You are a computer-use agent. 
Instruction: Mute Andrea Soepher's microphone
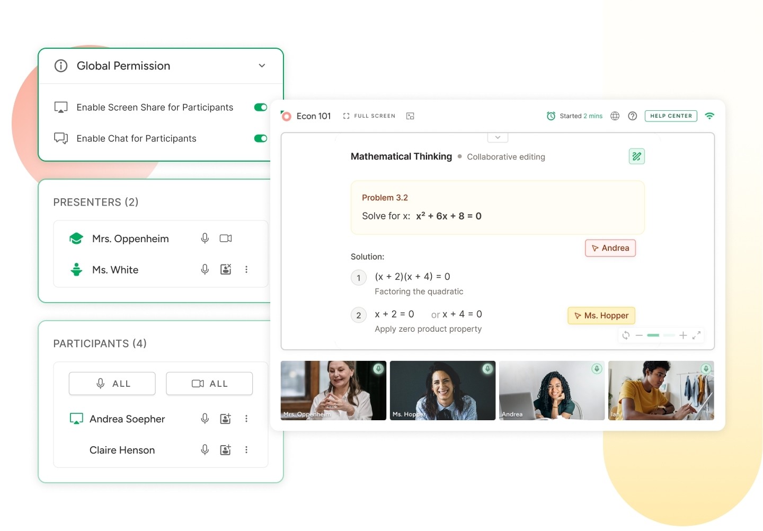click(x=205, y=419)
